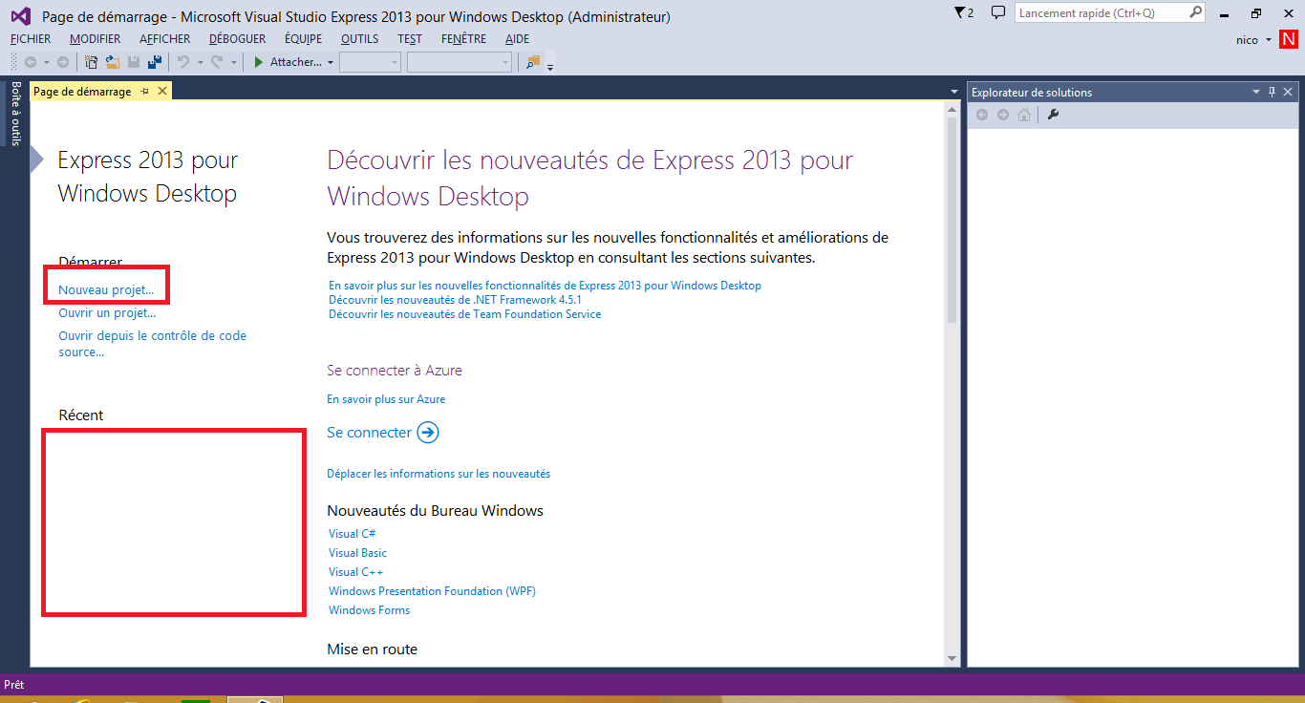The width and height of the screenshot is (1305, 703).
Task: Close the Page de démarrage tab
Action: 162,91
